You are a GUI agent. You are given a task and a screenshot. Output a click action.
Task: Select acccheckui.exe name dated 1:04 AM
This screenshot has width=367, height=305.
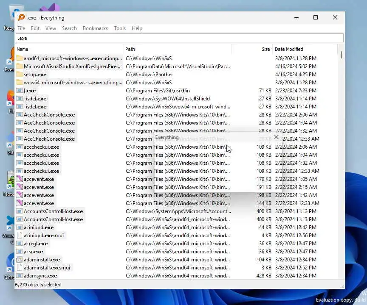42,155
